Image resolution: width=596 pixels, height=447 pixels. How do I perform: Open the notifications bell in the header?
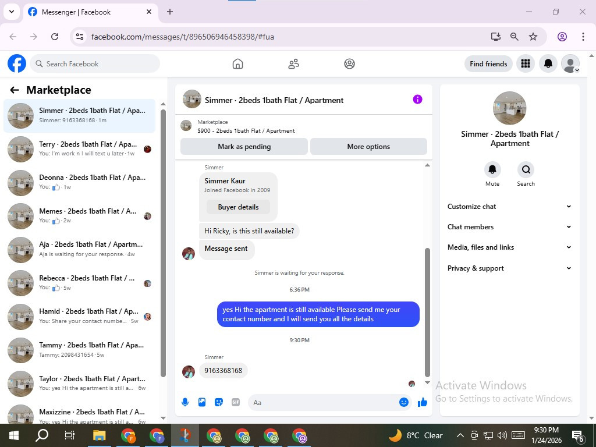[x=548, y=63]
